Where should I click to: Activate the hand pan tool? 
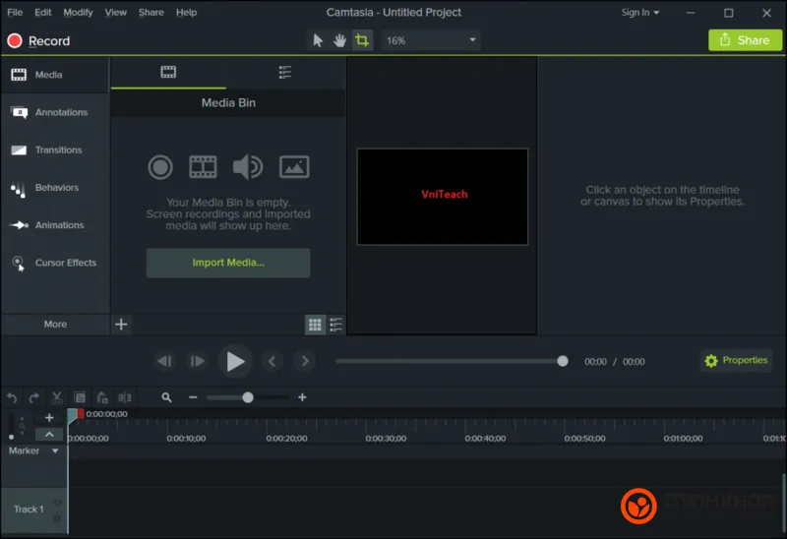tap(339, 40)
